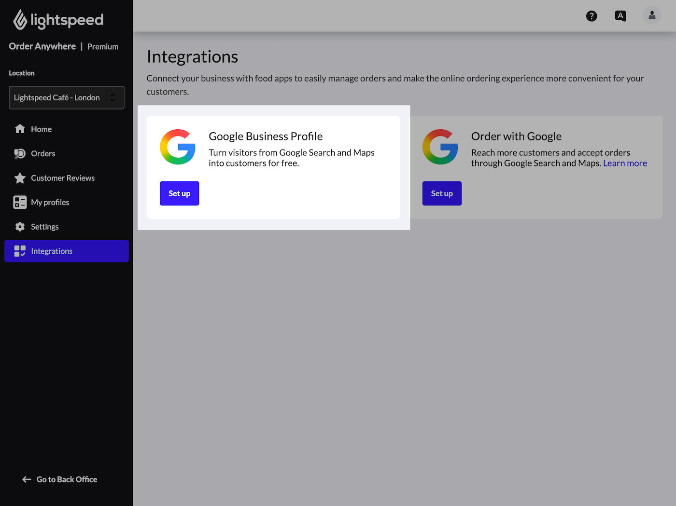The image size is (676, 506).
Task: Select the Orders icon
Action: click(x=20, y=153)
